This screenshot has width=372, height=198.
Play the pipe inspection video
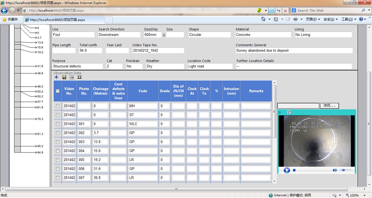pyautogui.click(x=287, y=170)
